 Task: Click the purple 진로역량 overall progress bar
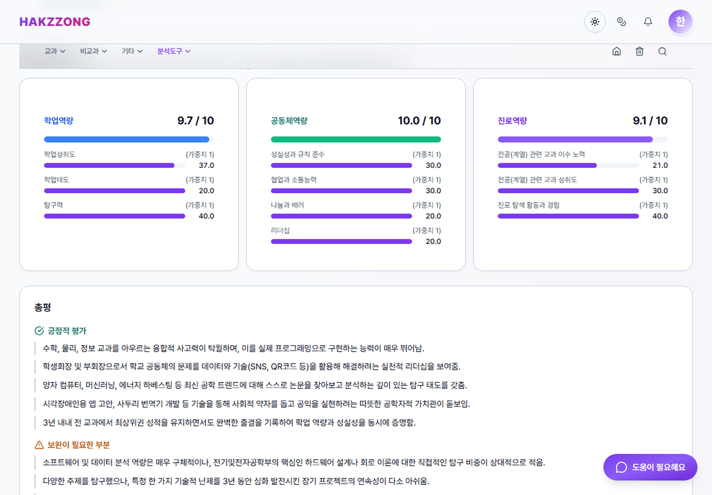click(582, 140)
